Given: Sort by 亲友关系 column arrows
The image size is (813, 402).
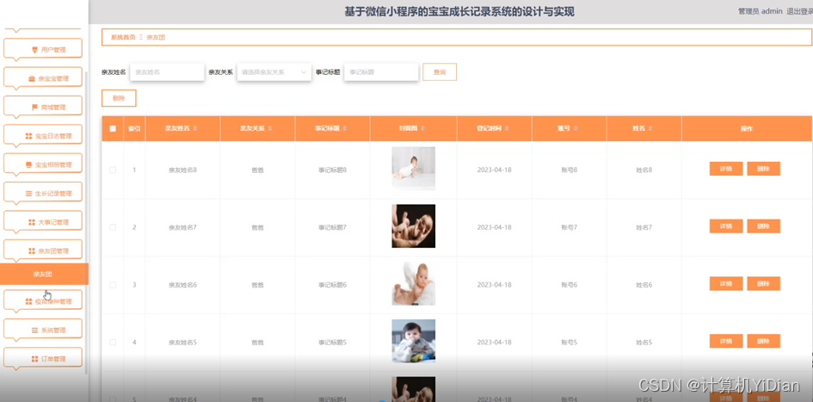Looking at the screenshot, I should pos(269,128).
